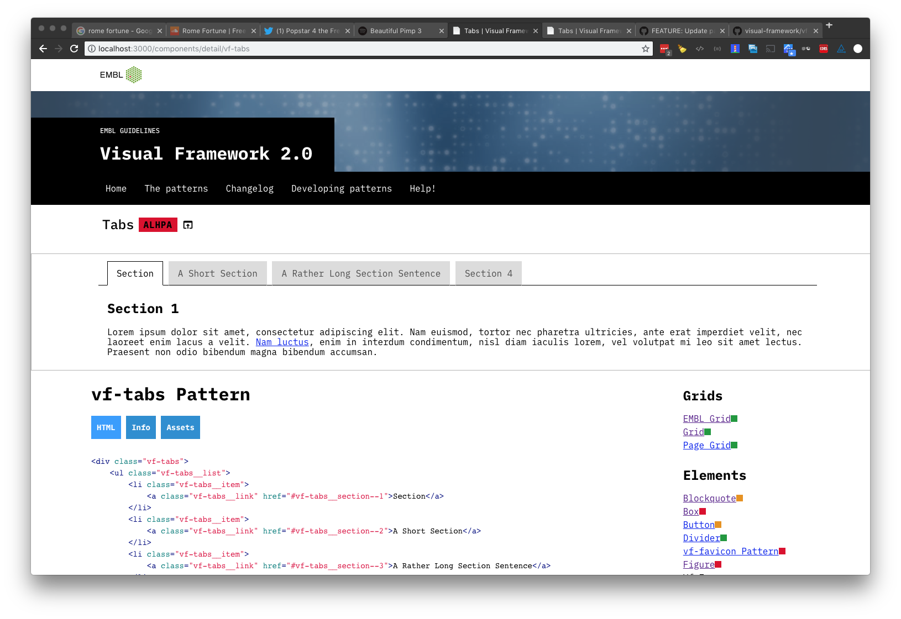Click the code snippet </> extension icon
The height and width of the screenshot is (619, 901).
tap(700, 49)
